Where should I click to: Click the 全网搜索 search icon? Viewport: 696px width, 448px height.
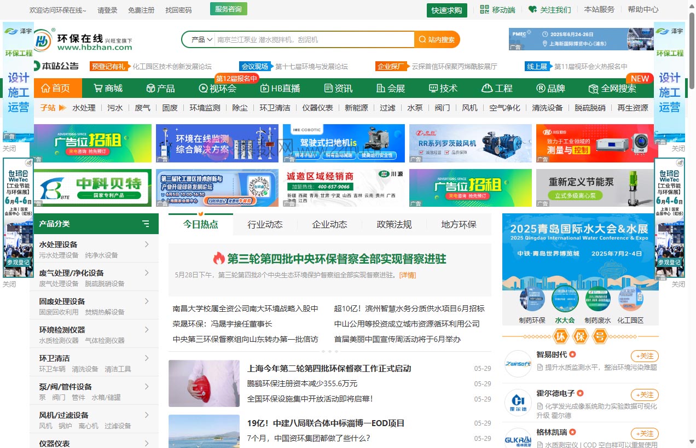[593, 88]
